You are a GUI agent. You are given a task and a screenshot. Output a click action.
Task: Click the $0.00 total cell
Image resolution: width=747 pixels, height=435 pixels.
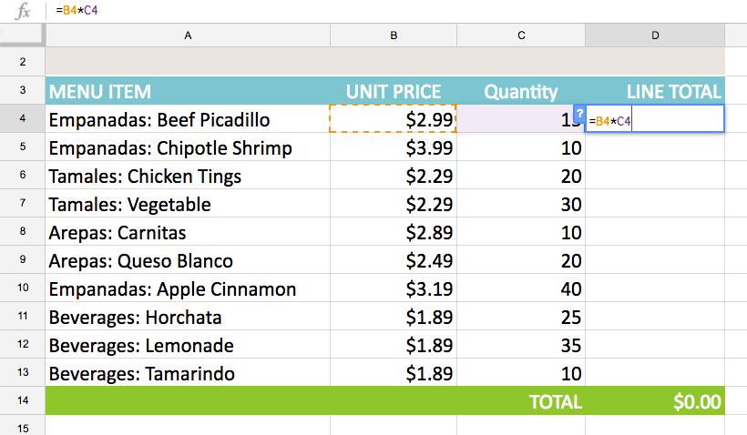tap(655, 401)
